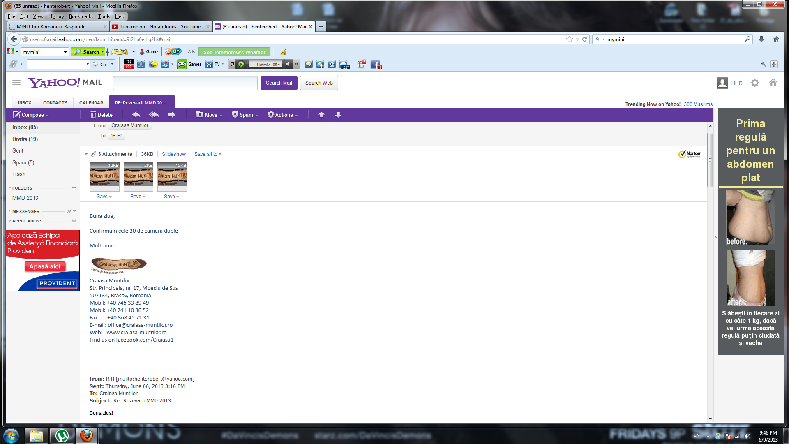
Task: Click the Forward arrow icon
Action: point(171,115)
